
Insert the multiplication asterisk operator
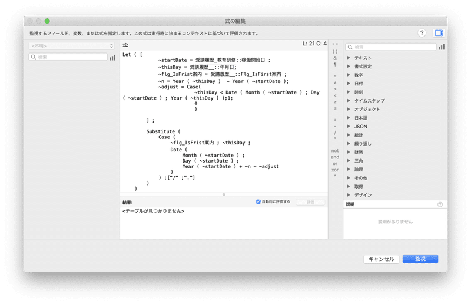click(335, 138)
